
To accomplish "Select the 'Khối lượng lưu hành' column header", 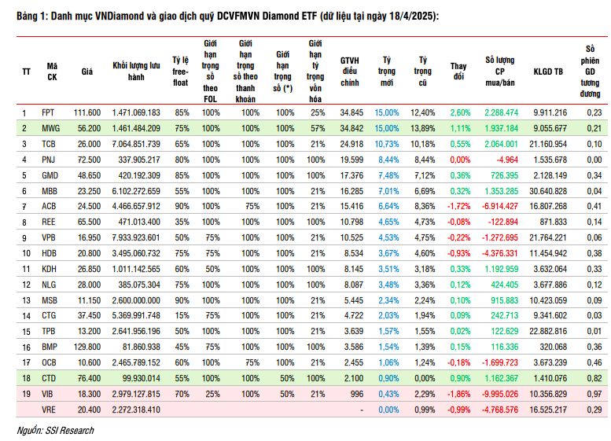I will [x=136, y=72].
